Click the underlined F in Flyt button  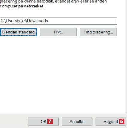pyautogui.click(x=55, y=32)
